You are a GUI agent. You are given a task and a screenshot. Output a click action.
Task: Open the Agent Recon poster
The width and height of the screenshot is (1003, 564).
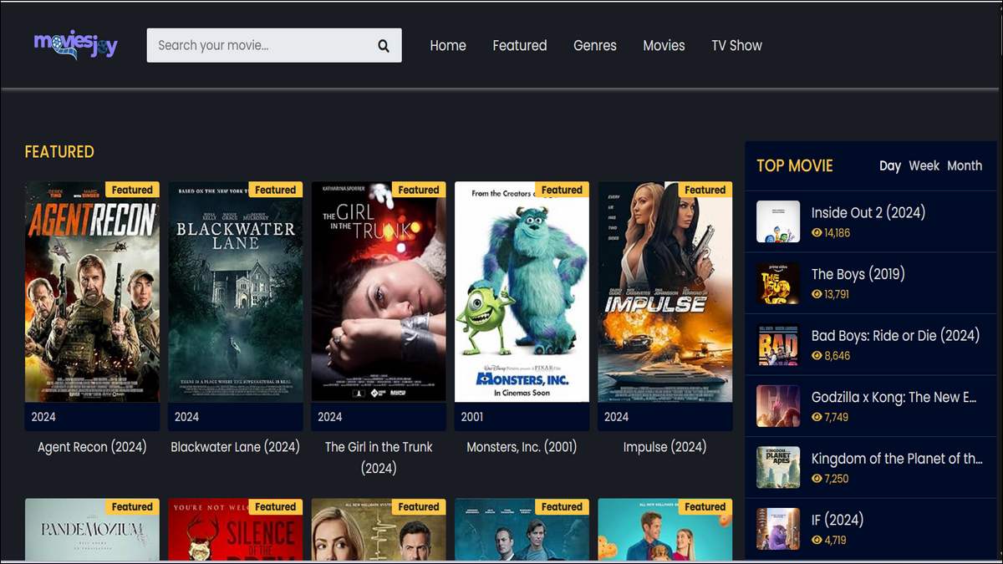tap(92, 292)
